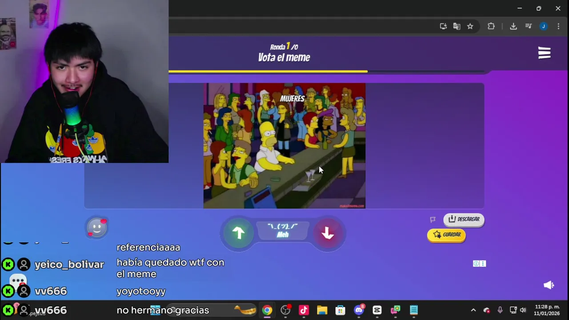This screenshot has height=320, width=569.
Task: Open the Chrome profile J avatar
Action: click(543, 26)
